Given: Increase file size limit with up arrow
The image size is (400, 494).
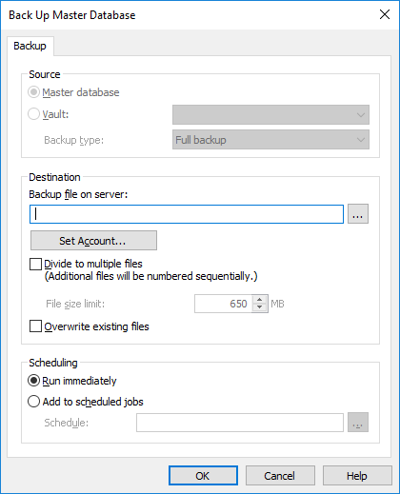Looking at the screenshot, I should tap(260, 300).
